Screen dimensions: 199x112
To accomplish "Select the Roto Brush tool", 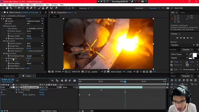I will 51,8.
